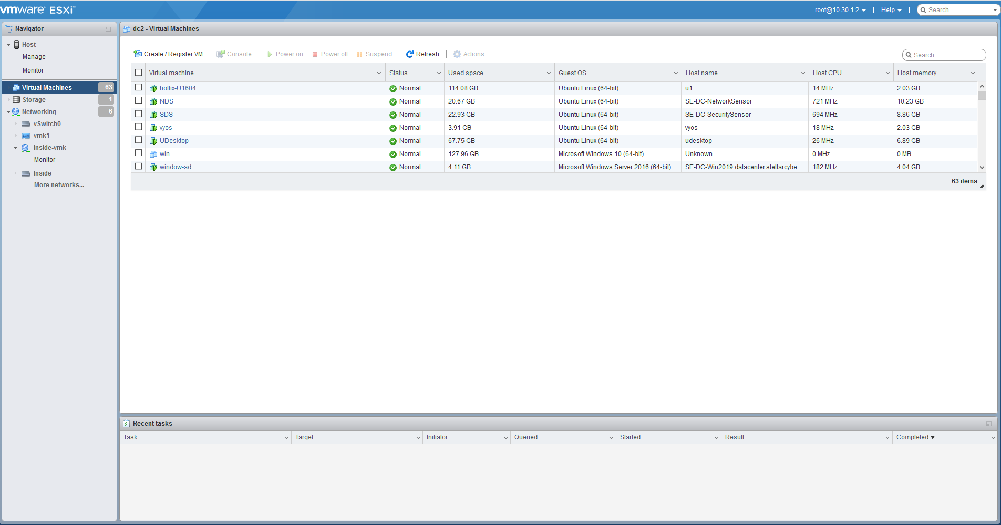This screenshot has width=1001, height=525.
Task: Click the Create / Register VM icon
Action: pyautogui.click(x=138, y=54)
